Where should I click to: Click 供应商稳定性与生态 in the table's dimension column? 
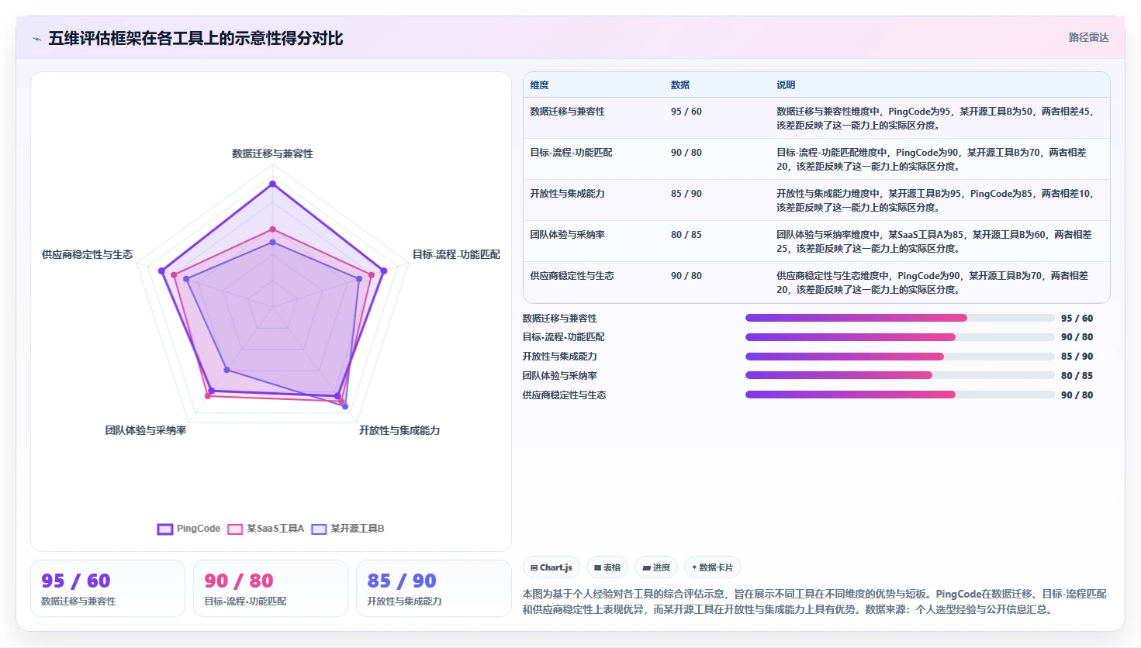(572, 276)
